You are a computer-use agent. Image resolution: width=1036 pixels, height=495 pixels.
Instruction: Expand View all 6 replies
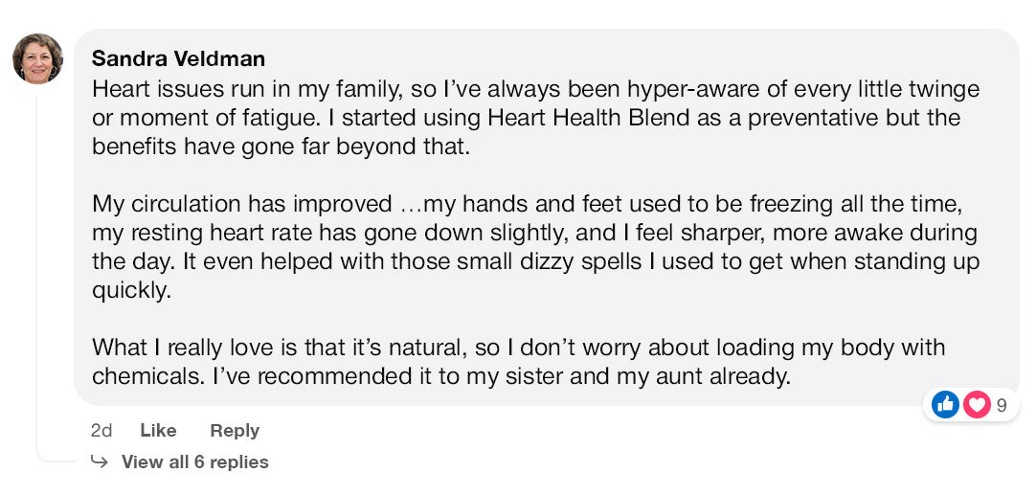(x=194, y=462)
